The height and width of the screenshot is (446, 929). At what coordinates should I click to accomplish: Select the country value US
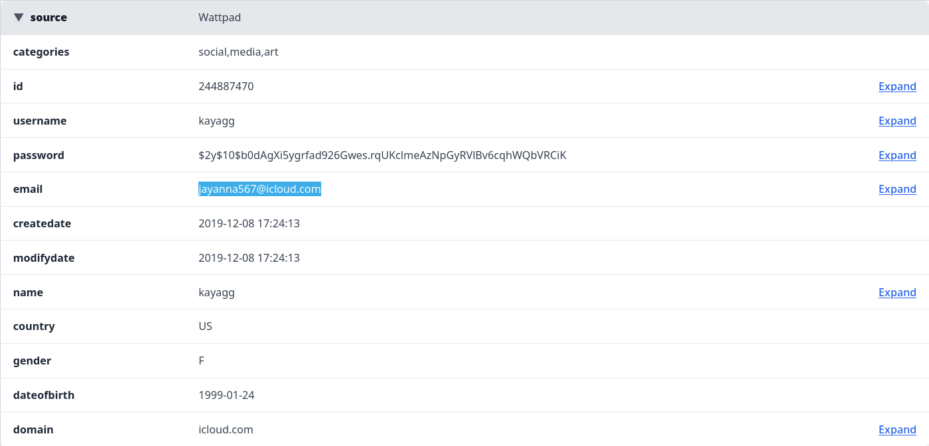coord(205,326)
